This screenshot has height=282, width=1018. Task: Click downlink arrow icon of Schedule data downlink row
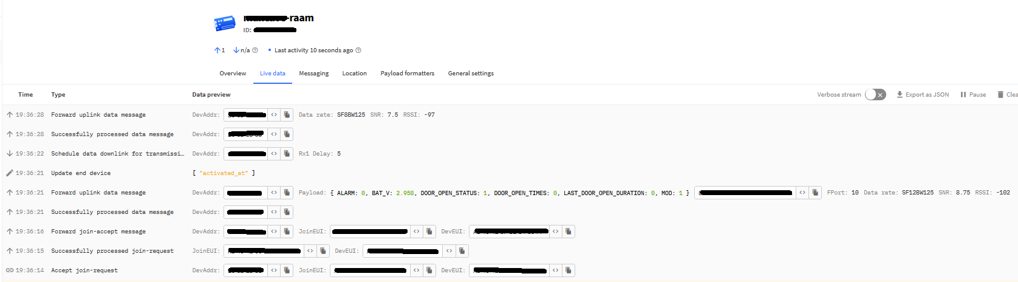(x=10, y=154)
